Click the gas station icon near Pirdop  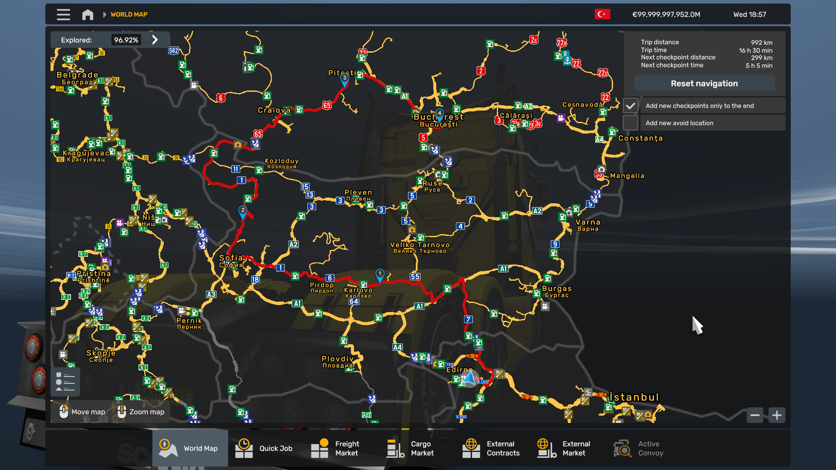click(295, 276)
